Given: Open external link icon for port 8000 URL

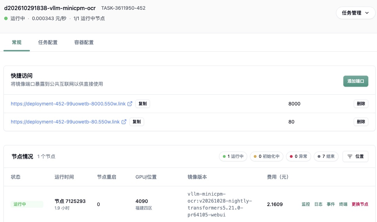Looking at the screenshot, I should point(130,104).
